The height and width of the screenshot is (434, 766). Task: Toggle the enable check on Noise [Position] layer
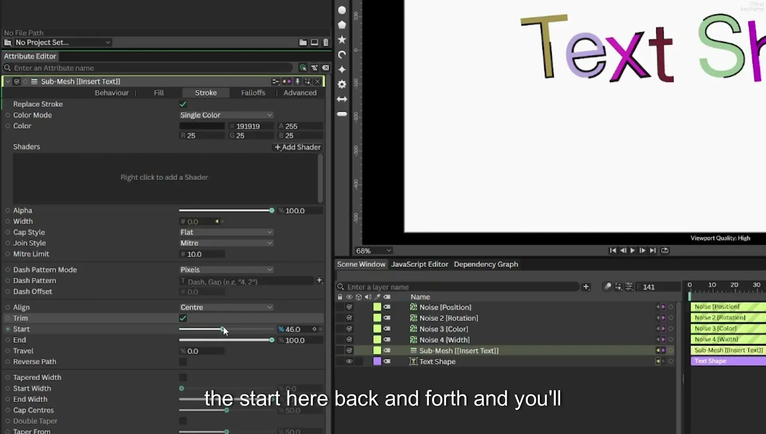[349, 307]
